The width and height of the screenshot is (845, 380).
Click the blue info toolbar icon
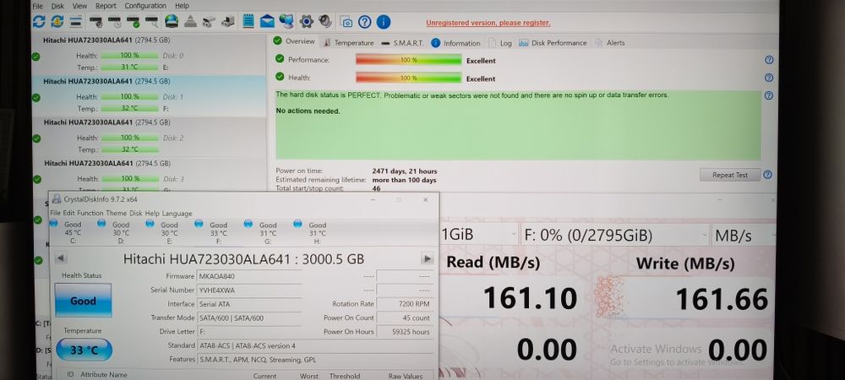(x=383, y=22)
